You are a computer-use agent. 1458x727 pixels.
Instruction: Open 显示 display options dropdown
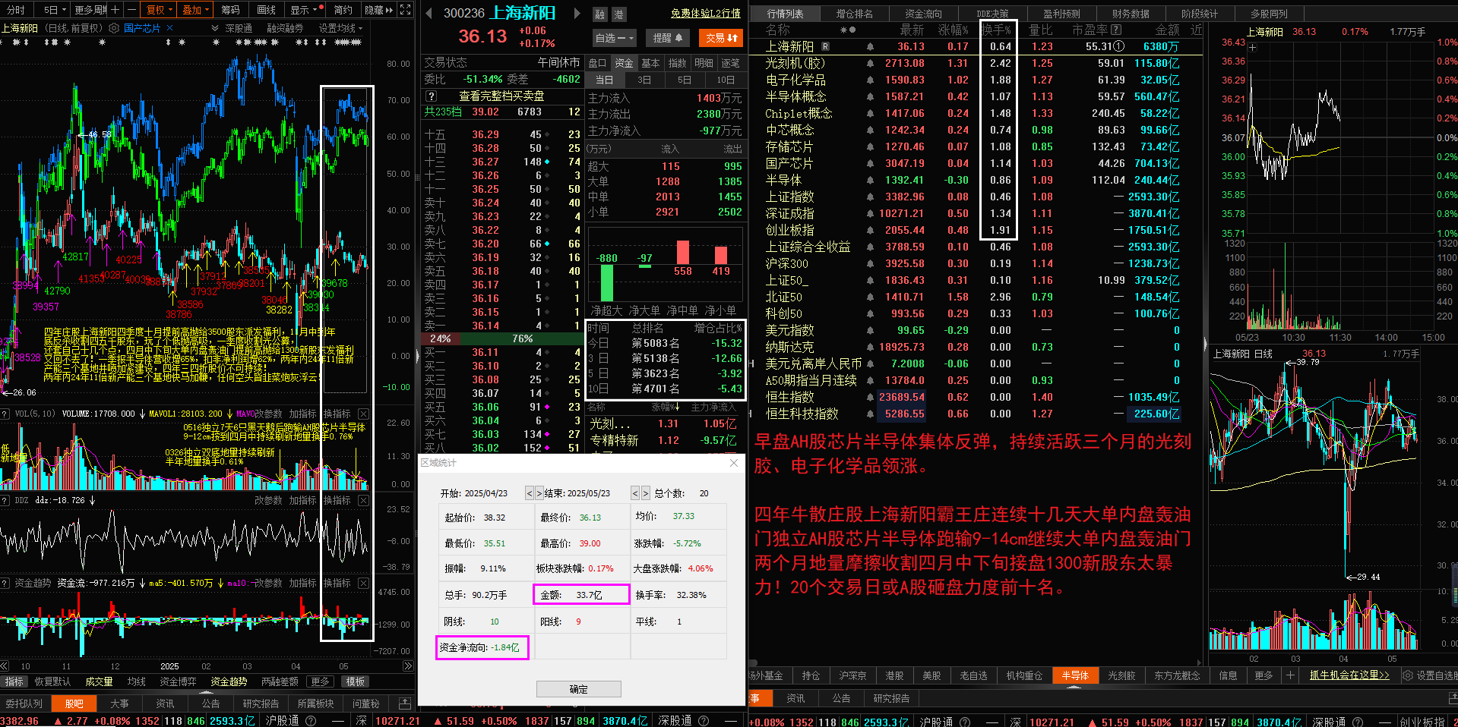coord(304,10)
